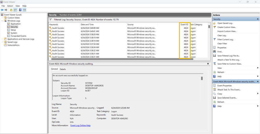Click the Up one level toolbar icon
260x134 pixels.
point(11,10)
